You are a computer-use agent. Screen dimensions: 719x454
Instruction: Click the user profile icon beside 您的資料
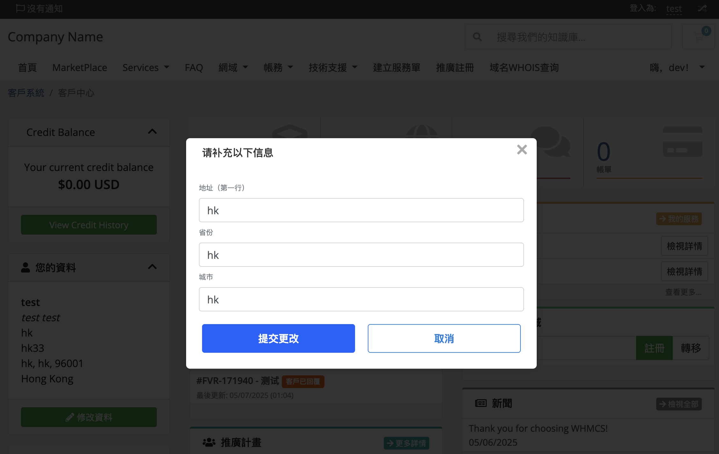point(25,267)
